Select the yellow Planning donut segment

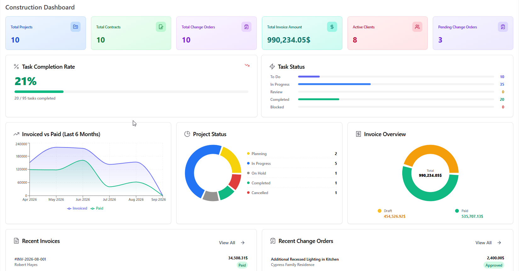(x=233, y=159)
